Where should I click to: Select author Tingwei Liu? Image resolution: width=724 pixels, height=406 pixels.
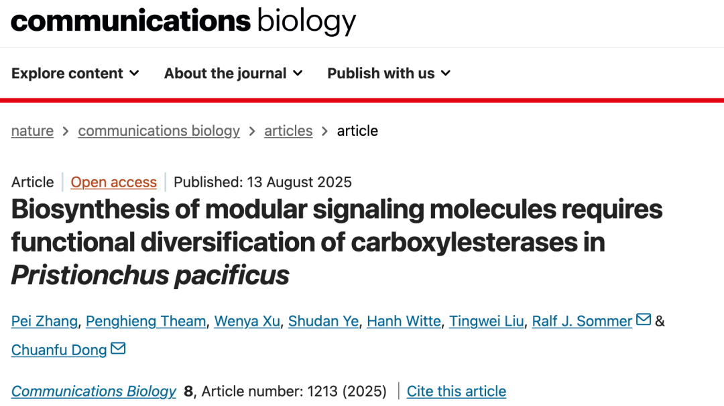(x=486, y=321)
